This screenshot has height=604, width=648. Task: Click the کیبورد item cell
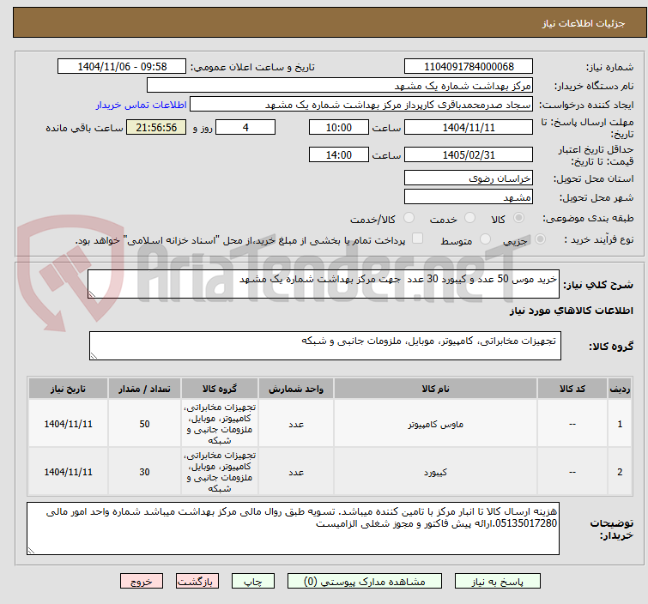[x=436, y=472]
